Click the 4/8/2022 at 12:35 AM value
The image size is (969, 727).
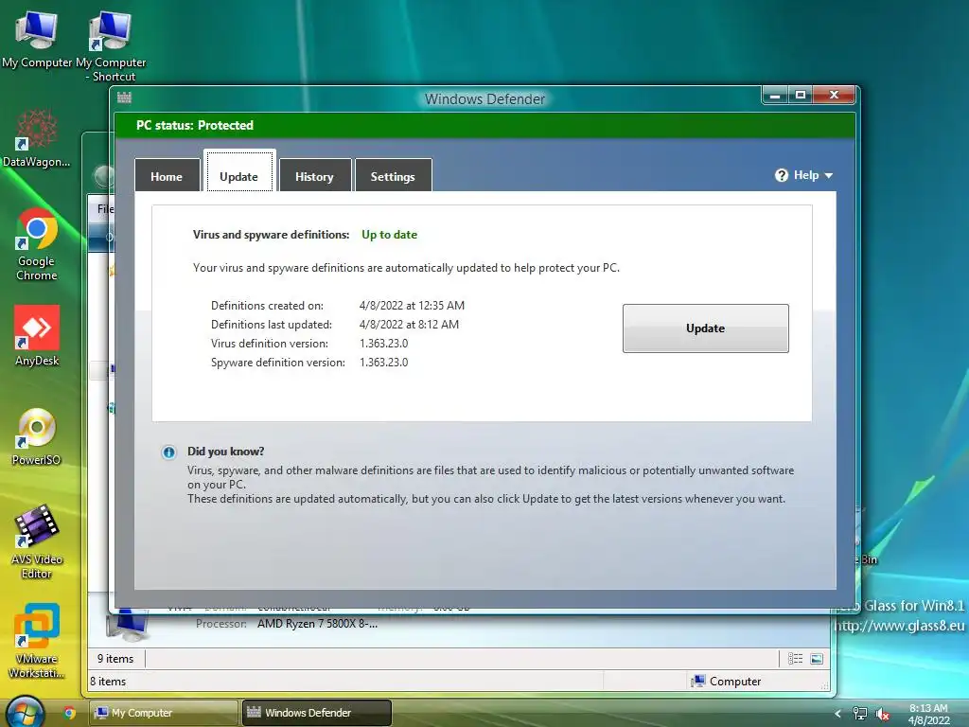point(412,306)
